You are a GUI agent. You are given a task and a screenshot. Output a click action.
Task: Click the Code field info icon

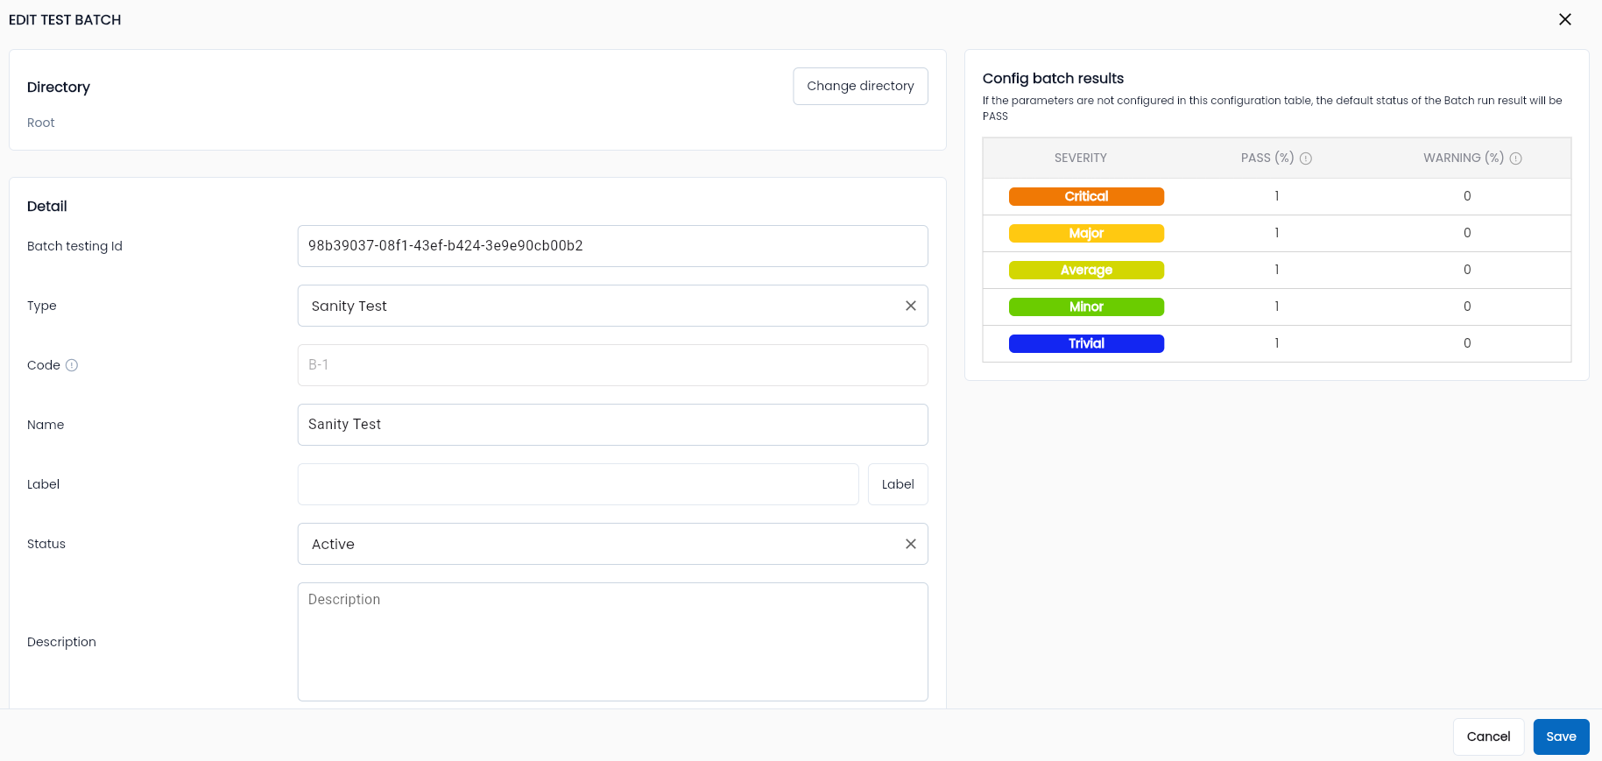pyautogui.click(x=72, y=365)
